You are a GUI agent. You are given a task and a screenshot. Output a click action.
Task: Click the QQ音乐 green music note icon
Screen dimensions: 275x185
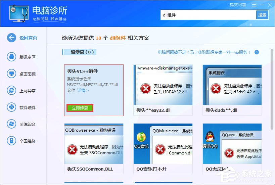pos(141,137)
